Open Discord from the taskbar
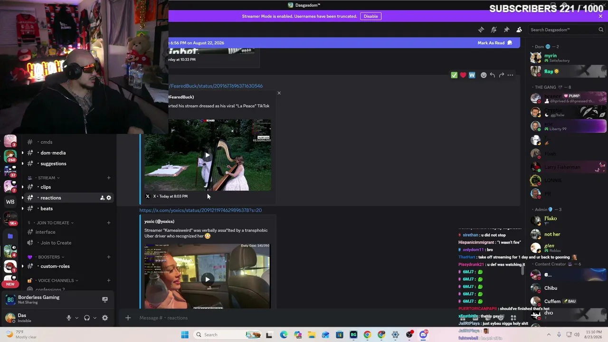This screenshot has width=608, height=342. (423, 334)
